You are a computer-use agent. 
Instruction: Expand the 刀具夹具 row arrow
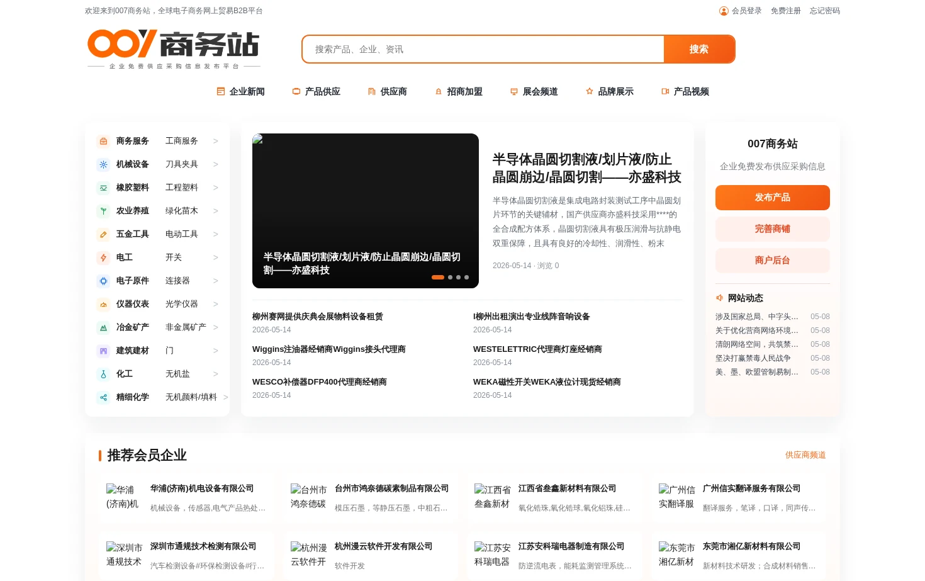pyautogui.click(x=215, y=164)
